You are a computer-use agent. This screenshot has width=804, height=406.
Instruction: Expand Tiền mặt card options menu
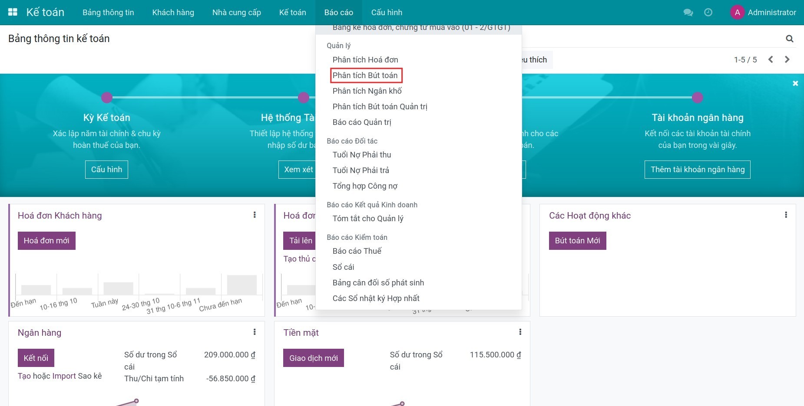point(520,332)
